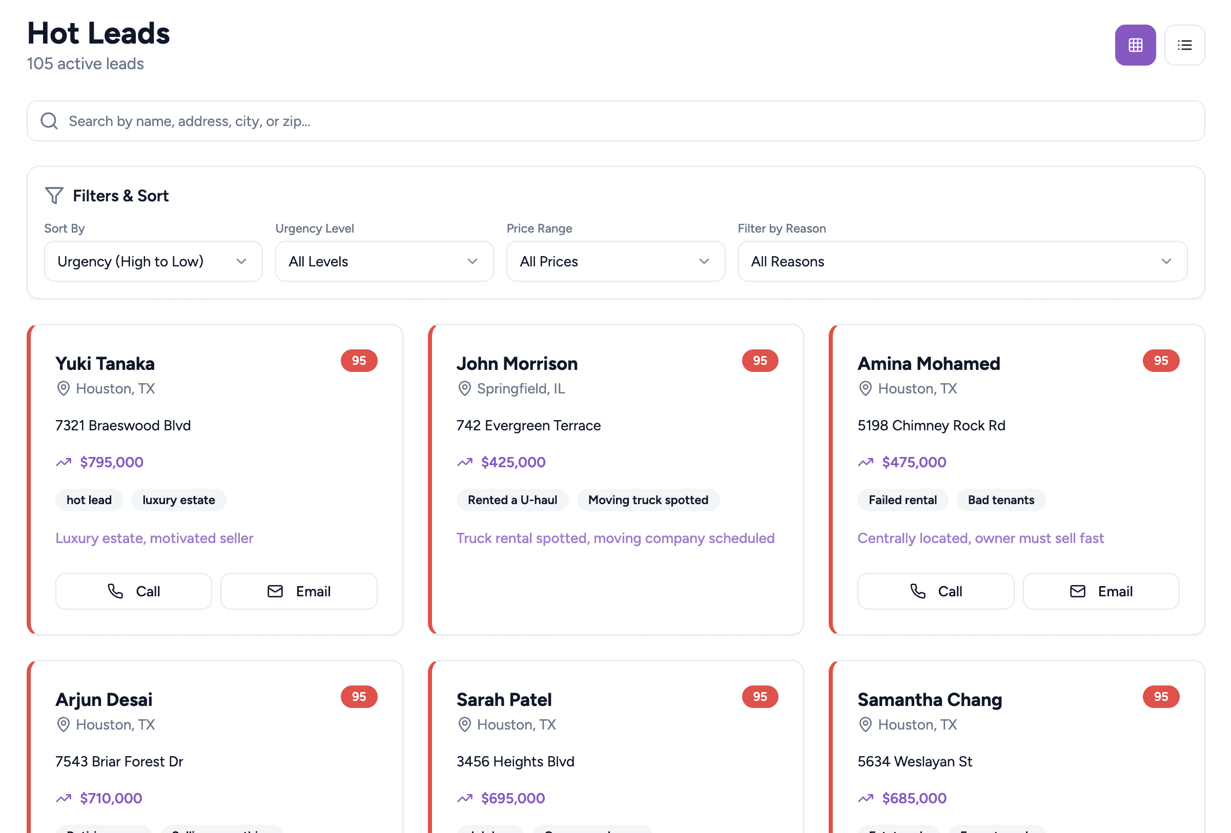Open Sarah Patel's lead card
This screenshot has width=1231, height=833.
coord(504,700)
